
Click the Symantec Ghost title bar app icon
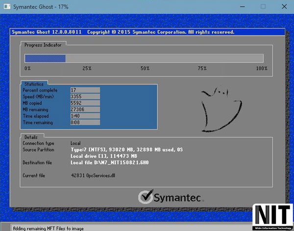coord(7,7)
